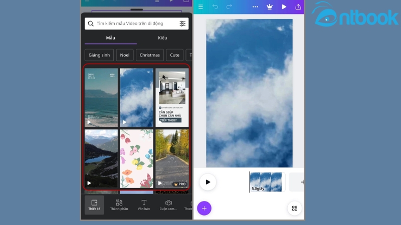Click the search magnifier icon
Viewport: 401px width, 225px height.
(x=91, y=23)
